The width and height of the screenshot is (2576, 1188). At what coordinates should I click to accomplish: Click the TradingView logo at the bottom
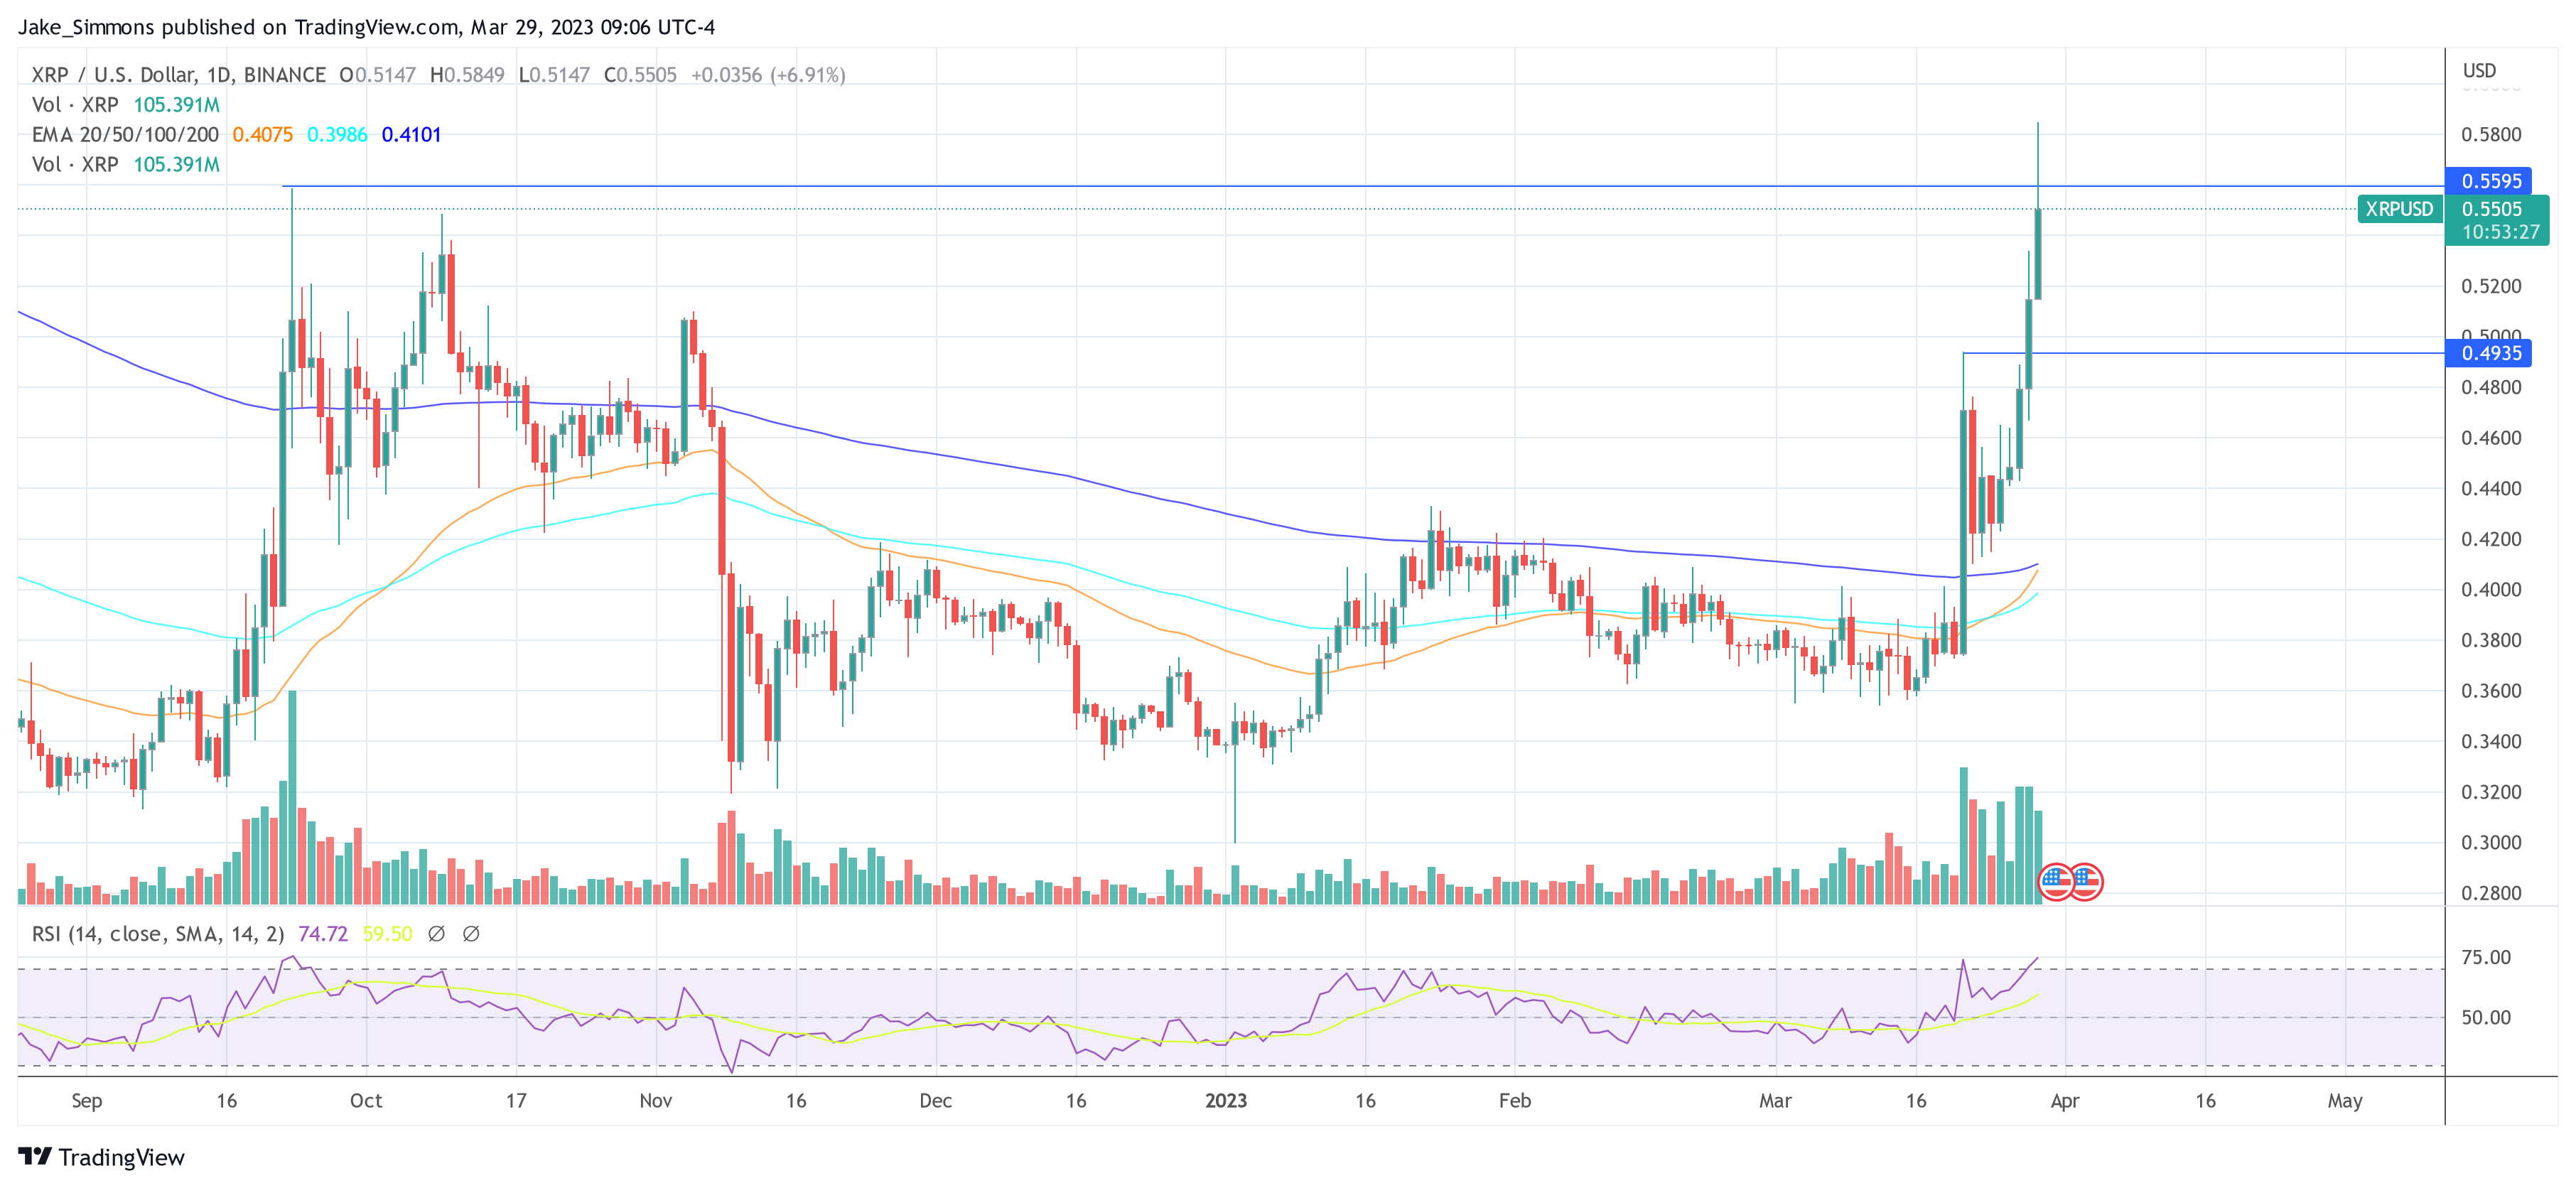101,1157
